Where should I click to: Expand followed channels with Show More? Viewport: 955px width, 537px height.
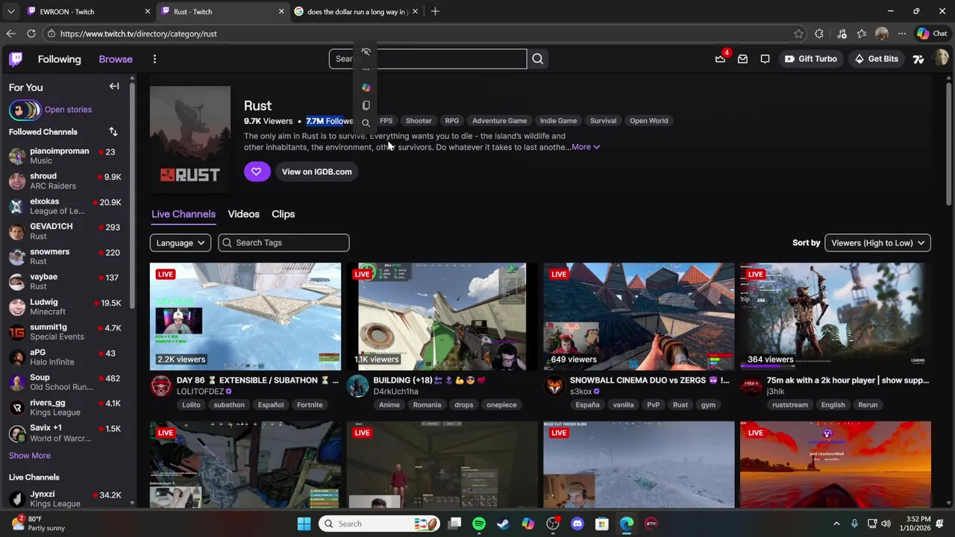(x=30, y=456)
